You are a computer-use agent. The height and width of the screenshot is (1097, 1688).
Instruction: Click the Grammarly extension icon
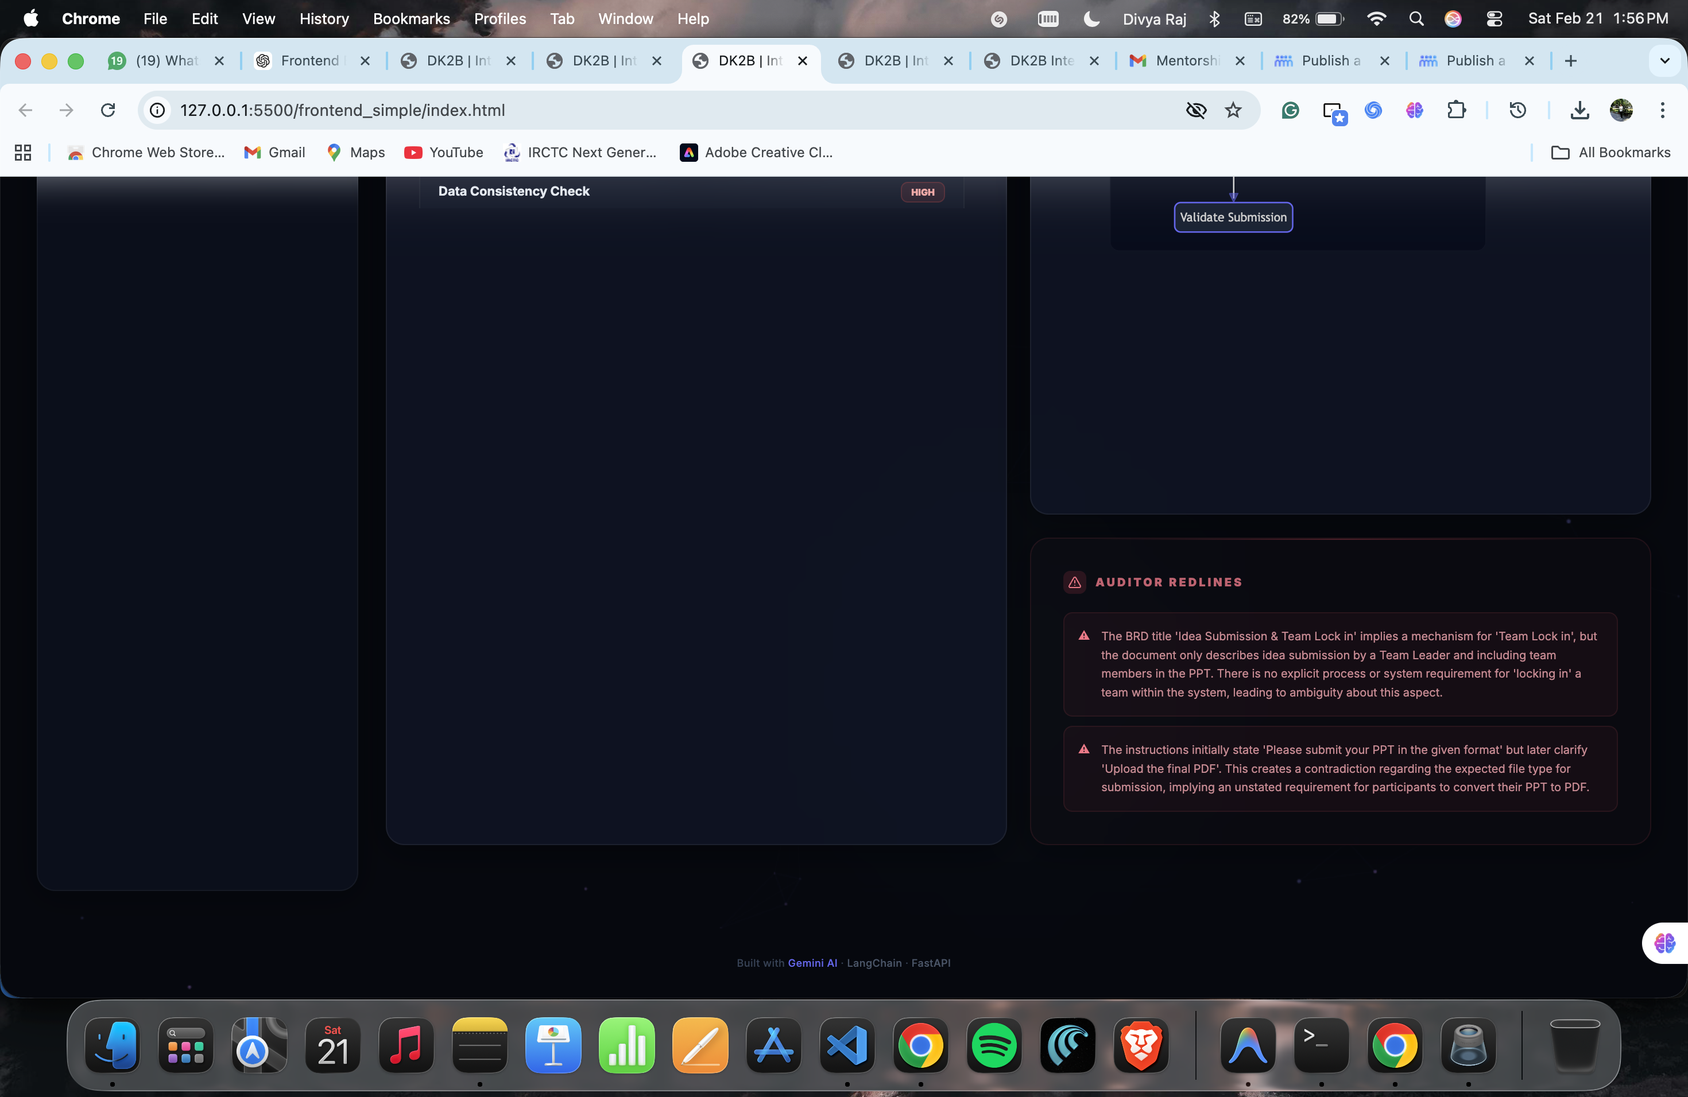[1290, 110]
